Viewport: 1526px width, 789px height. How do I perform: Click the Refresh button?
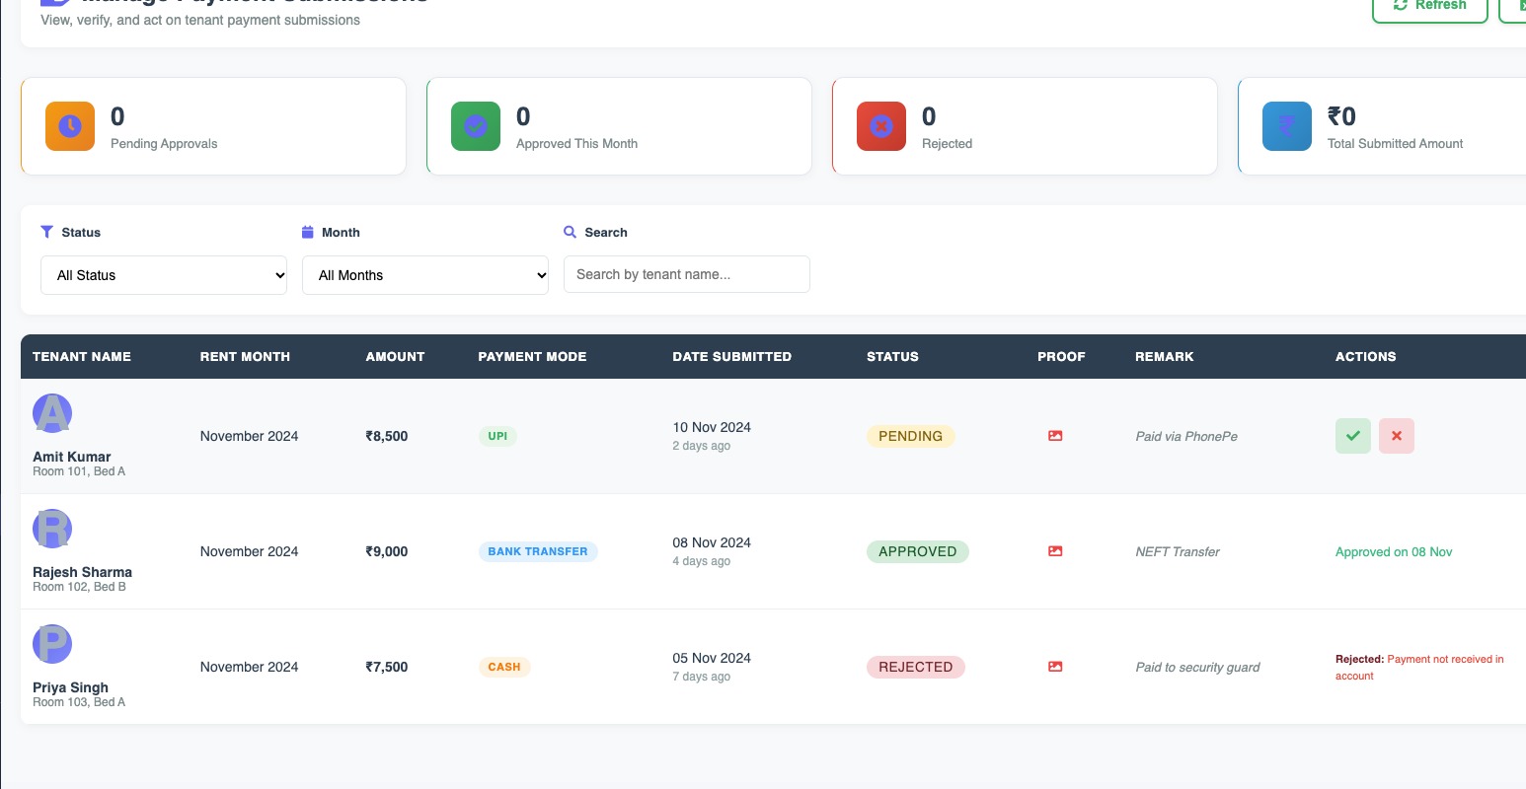coord(1430,6)
